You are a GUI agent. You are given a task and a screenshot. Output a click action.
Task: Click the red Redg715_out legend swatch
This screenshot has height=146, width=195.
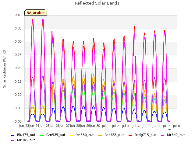coord(130,135)
